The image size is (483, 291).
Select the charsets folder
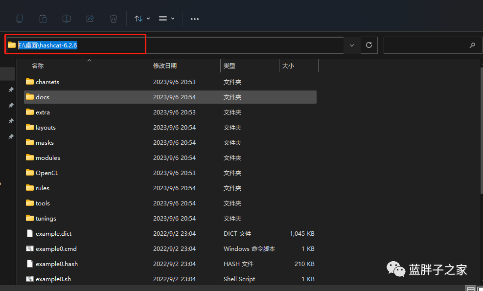coord(170,82)
